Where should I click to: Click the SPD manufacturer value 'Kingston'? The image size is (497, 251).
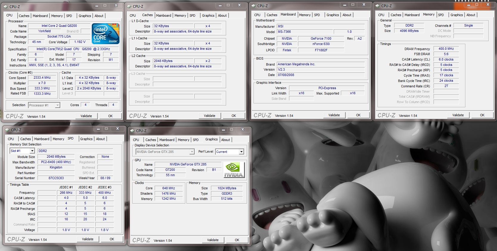click(x=56, y=167)
